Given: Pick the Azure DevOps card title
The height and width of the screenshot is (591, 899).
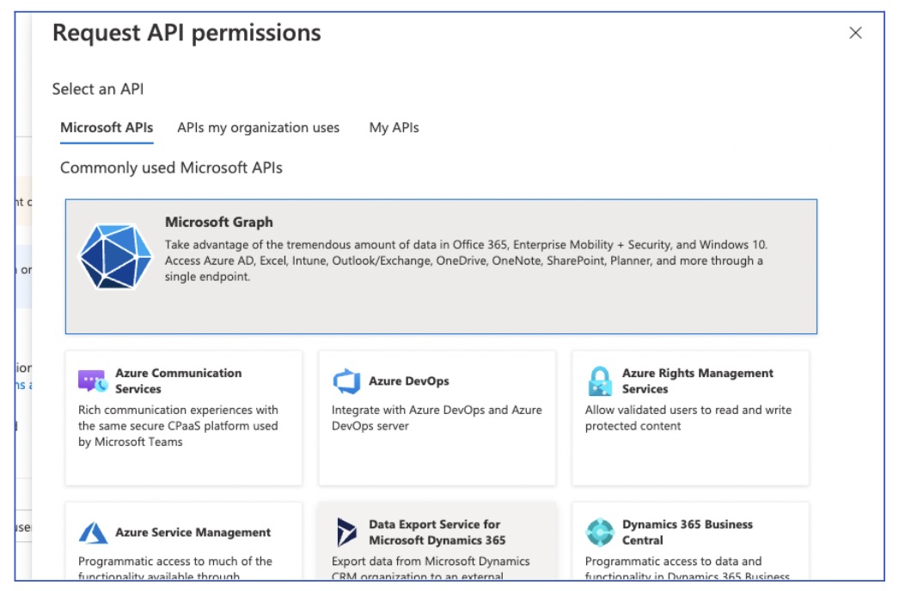Looking at the screenshot, I should (x=408, y=381).
